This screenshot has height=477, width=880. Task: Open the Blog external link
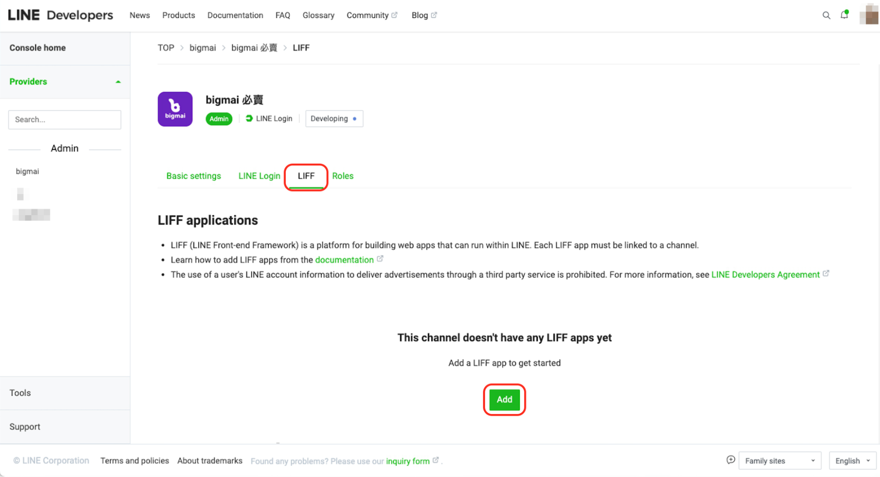pyautogui.click(x=424, y=15)
